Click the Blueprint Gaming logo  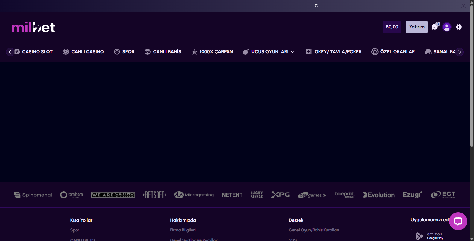(x=344, y=195)
